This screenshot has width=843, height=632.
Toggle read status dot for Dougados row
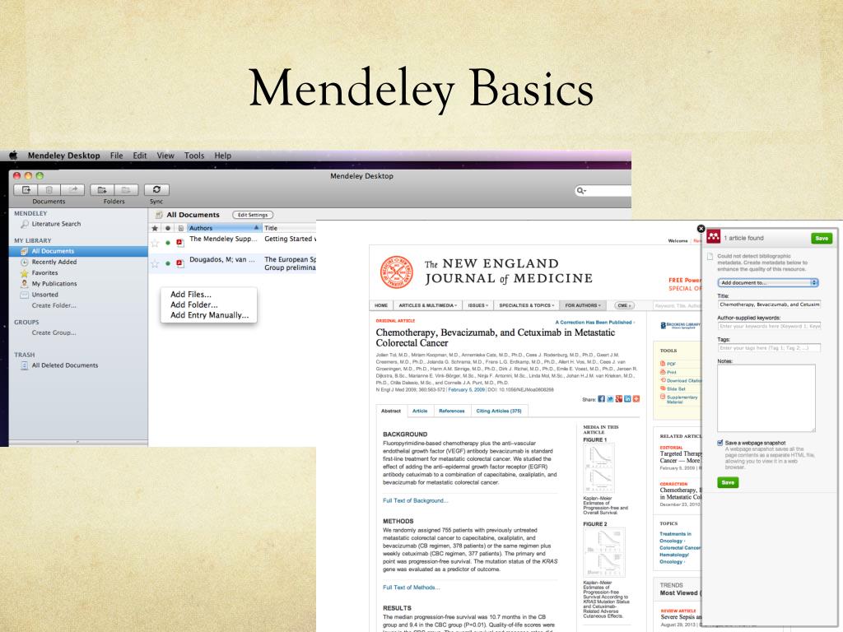point(168,263)
